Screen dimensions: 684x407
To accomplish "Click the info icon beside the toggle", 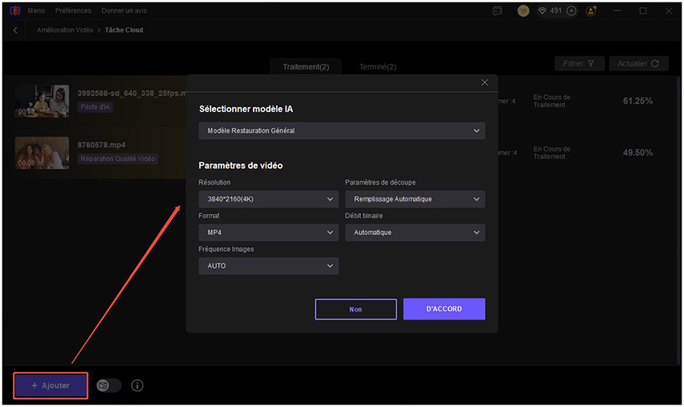I will (x=137, y=385).
